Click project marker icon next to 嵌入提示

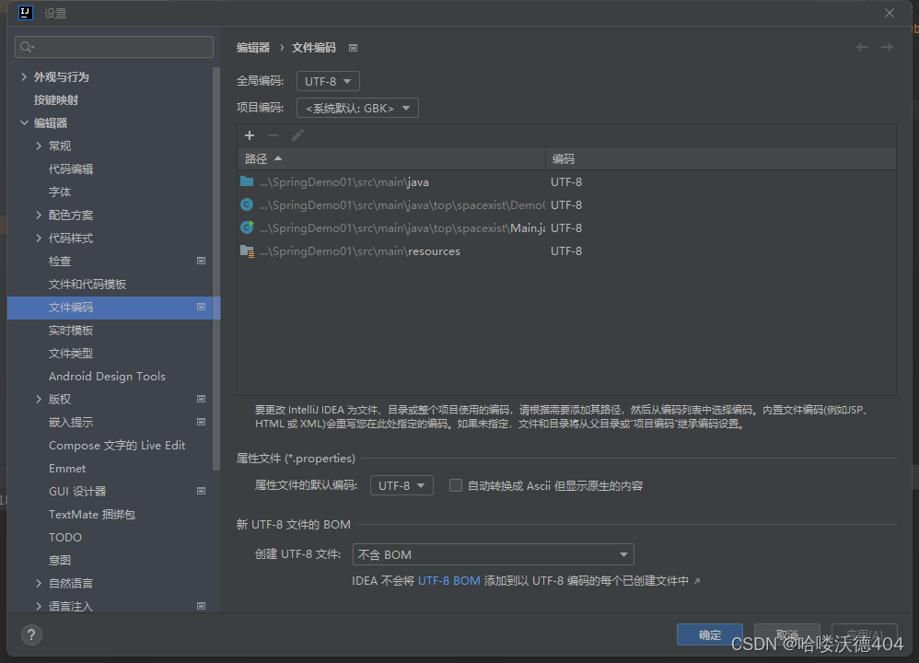pyautogui.click(x=201, y=422)
